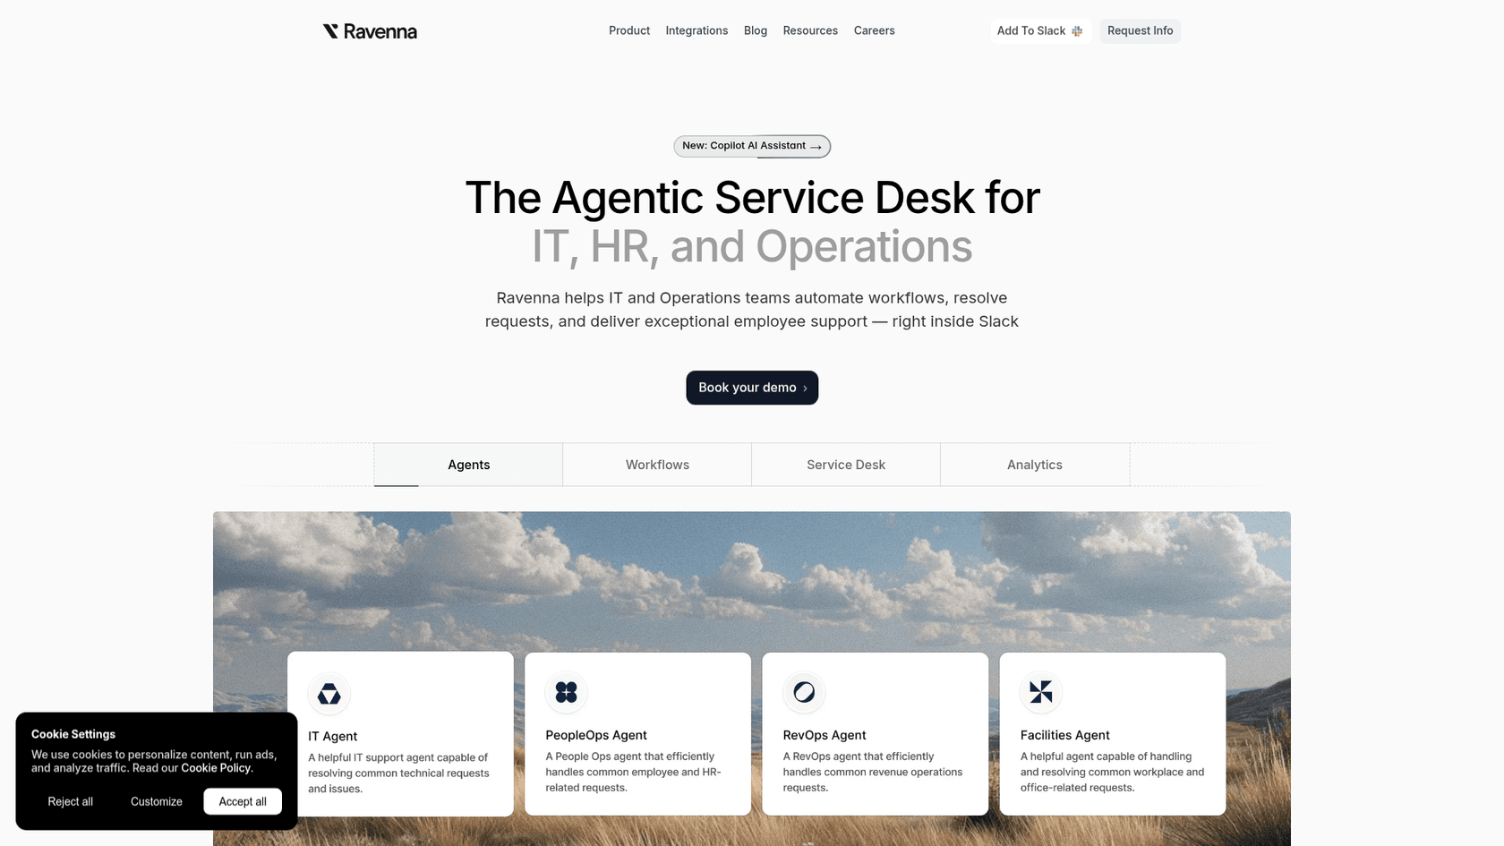
Task: Click the Facilities Agent pinwheel icon
Action: 1040,692
